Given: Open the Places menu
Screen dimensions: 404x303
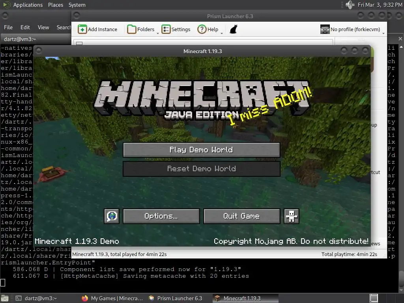Looking at the screenshot, I should tap(55, 5).
